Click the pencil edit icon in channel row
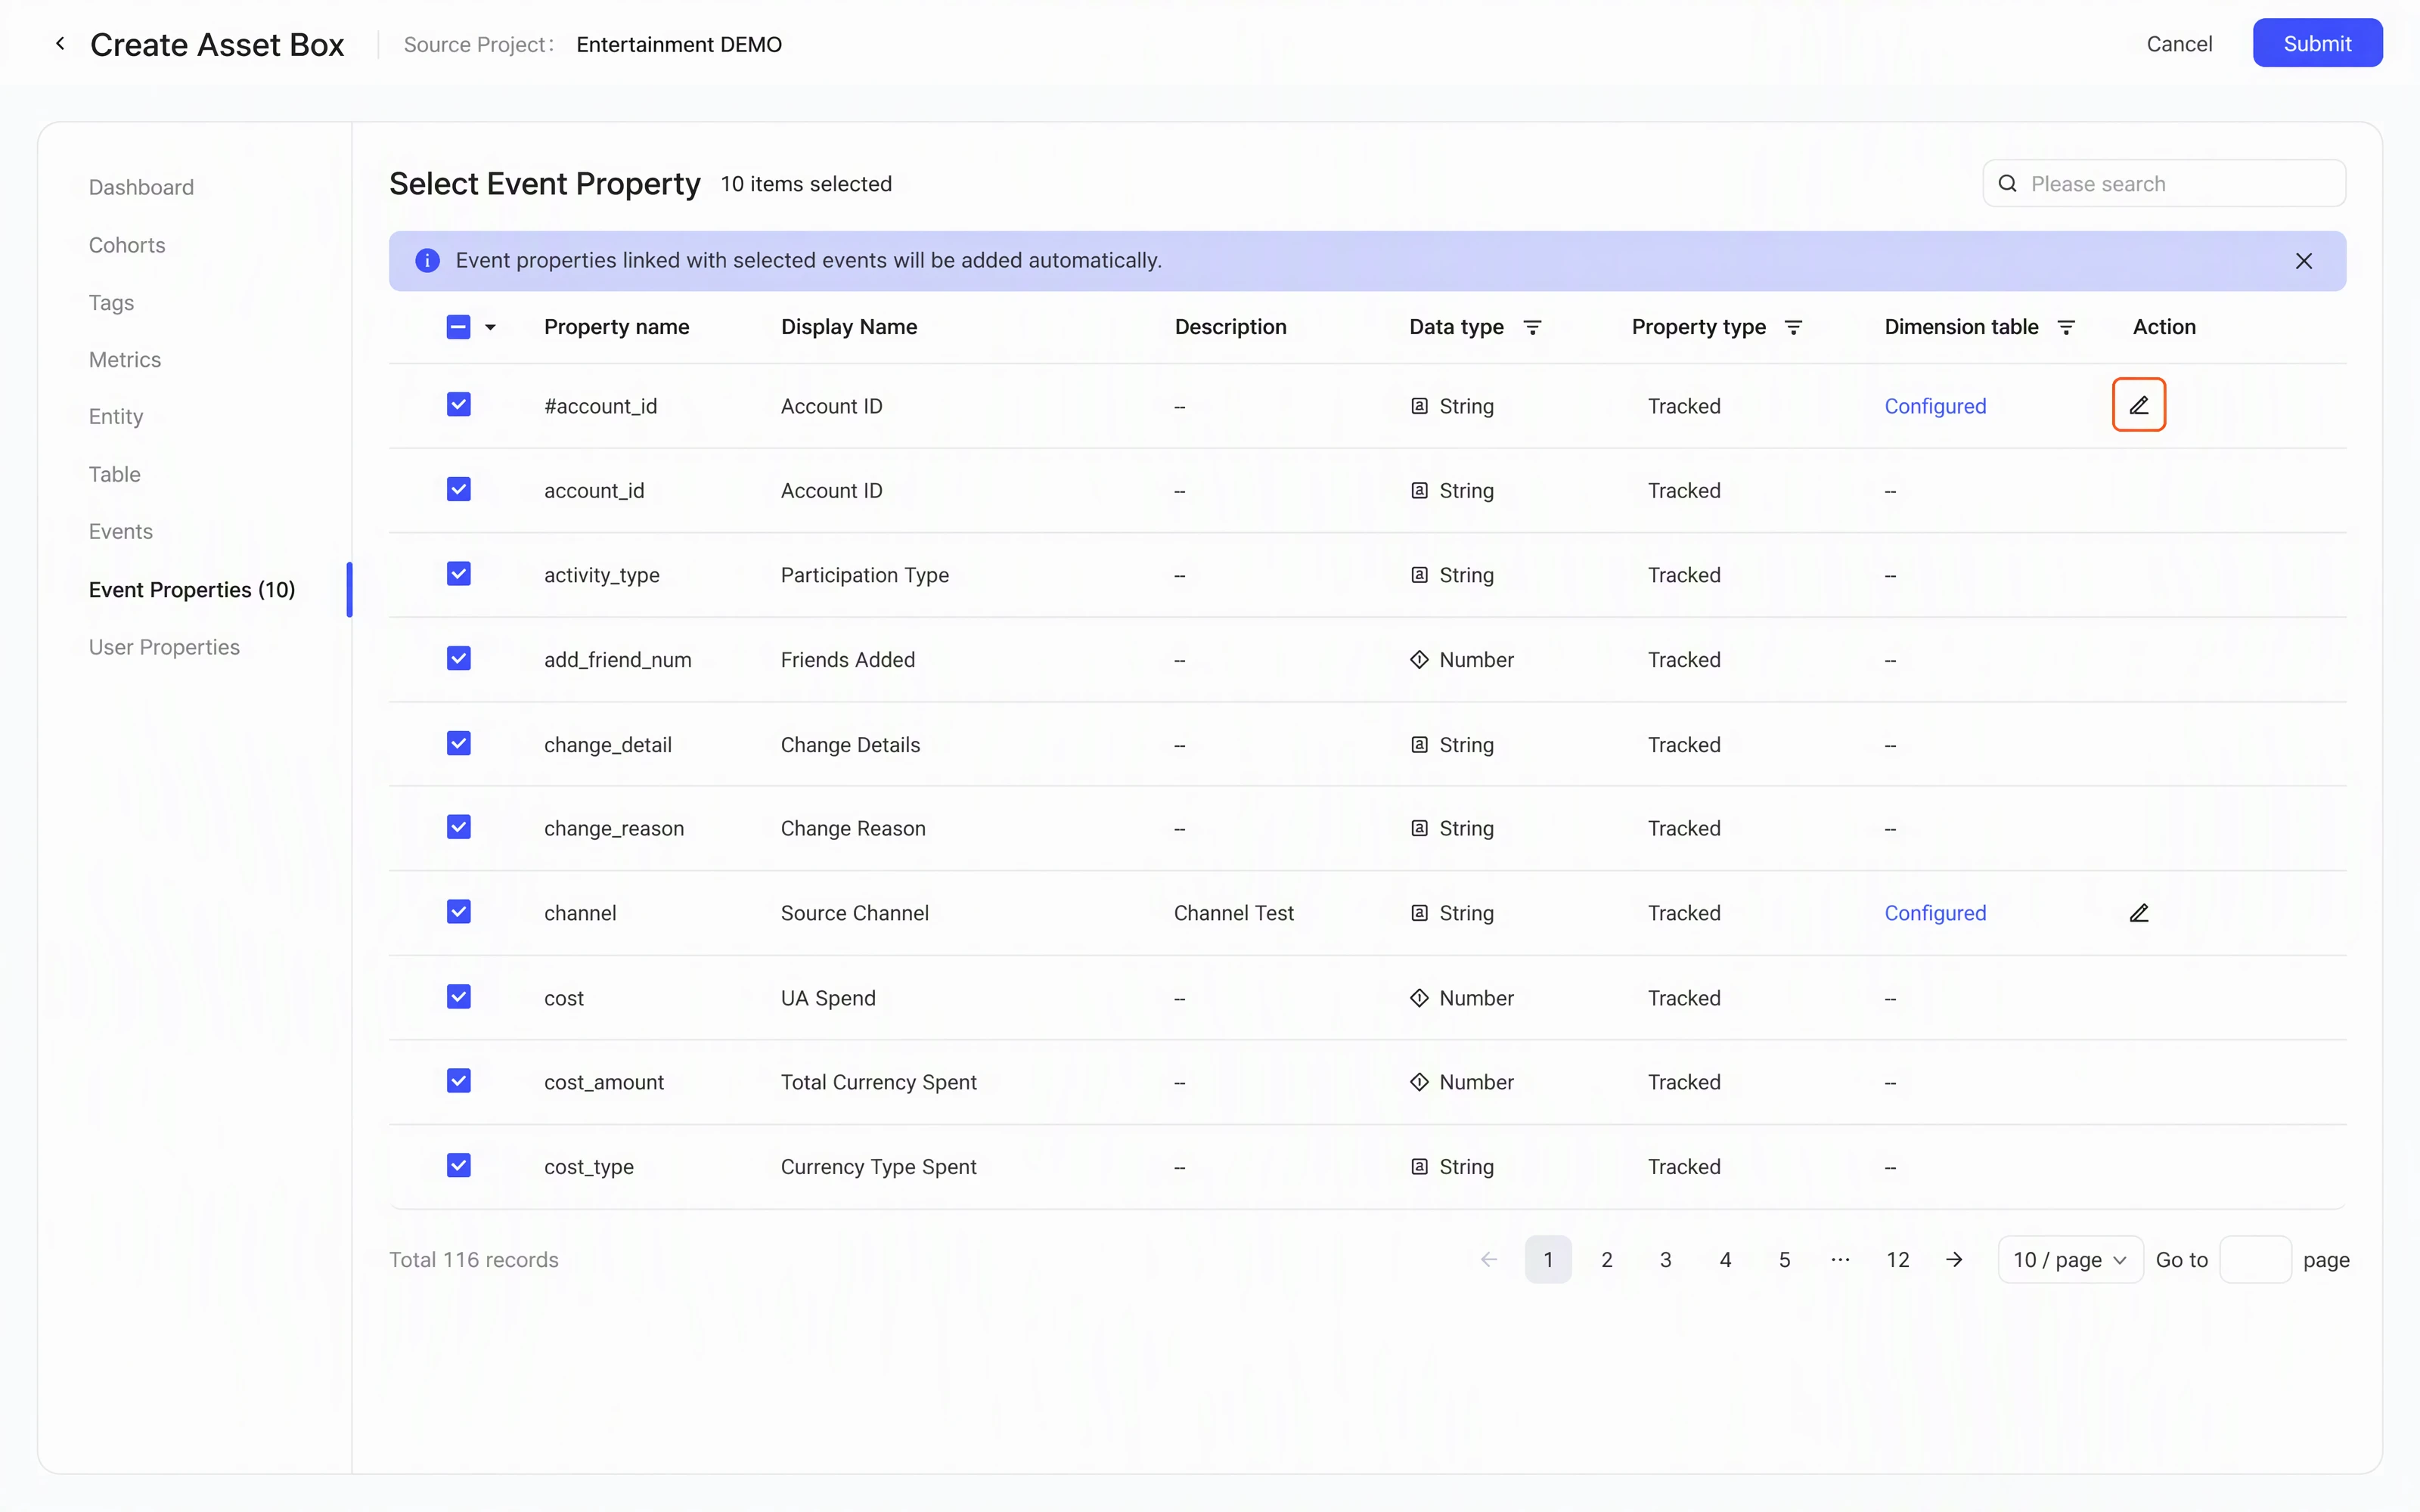Screen dimensions: 2420x1512 [2138, 913]
